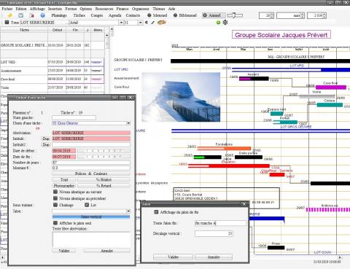The image size is (350, 269).
Task: Click the Dup button beside Intitulé
Action: point(46,139)
